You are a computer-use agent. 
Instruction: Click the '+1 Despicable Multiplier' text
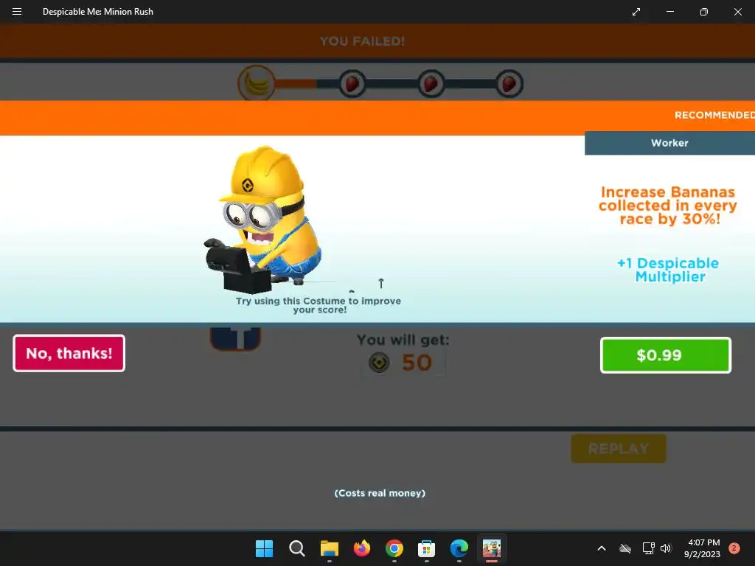(668, 270)
